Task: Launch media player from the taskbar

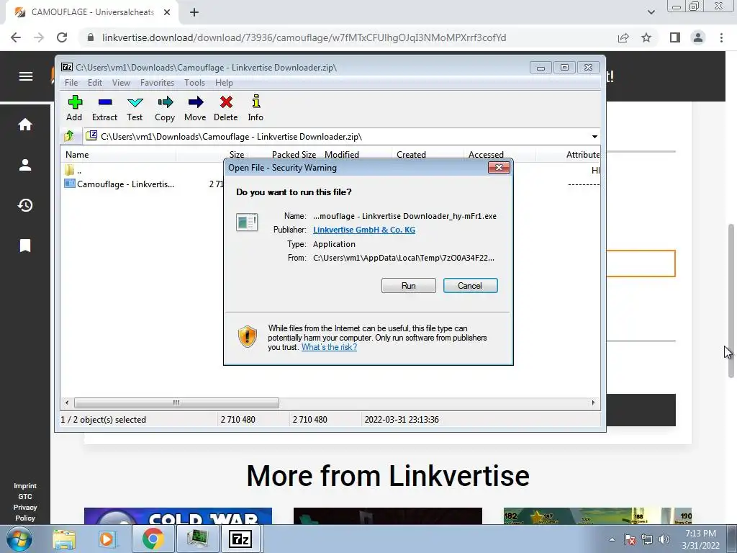Action: 107,539
